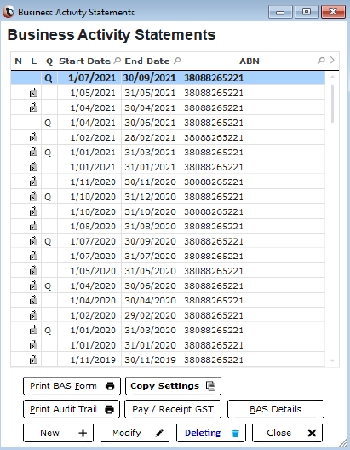Viewport: 350px width, 450px height.
Task: Click lock icon on 30/04/2021 end-date row
Action: [33, 107]
